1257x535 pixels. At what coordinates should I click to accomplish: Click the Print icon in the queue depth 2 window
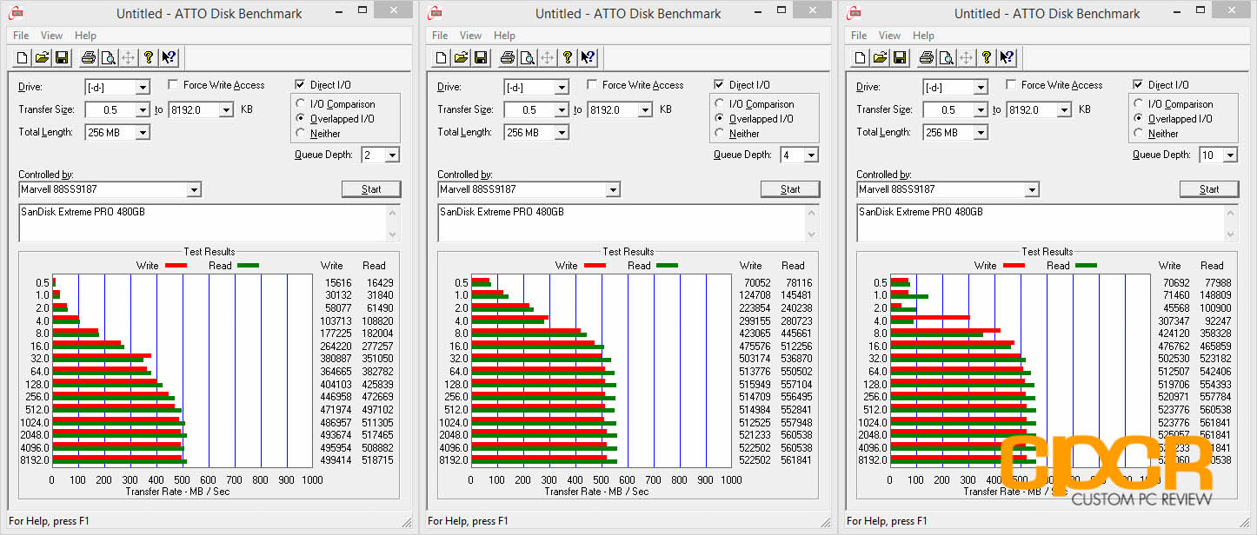(x=88, y=58)
